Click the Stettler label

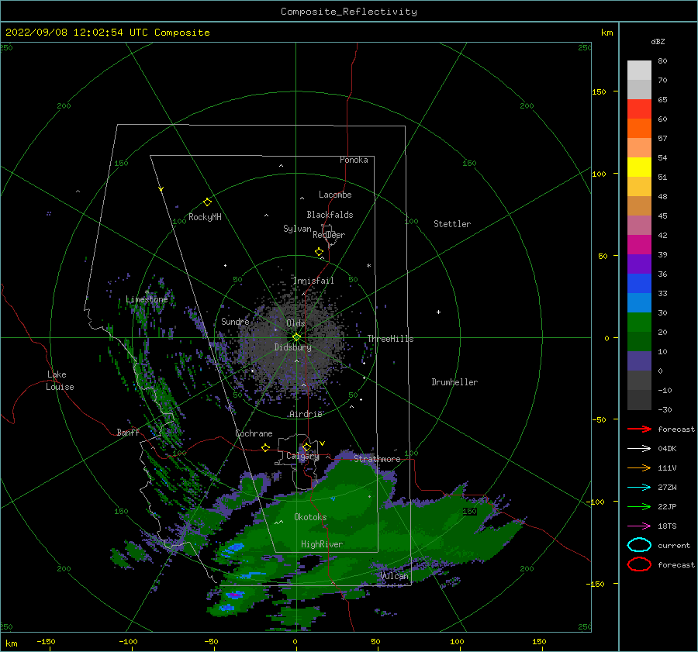coord(452,224)
